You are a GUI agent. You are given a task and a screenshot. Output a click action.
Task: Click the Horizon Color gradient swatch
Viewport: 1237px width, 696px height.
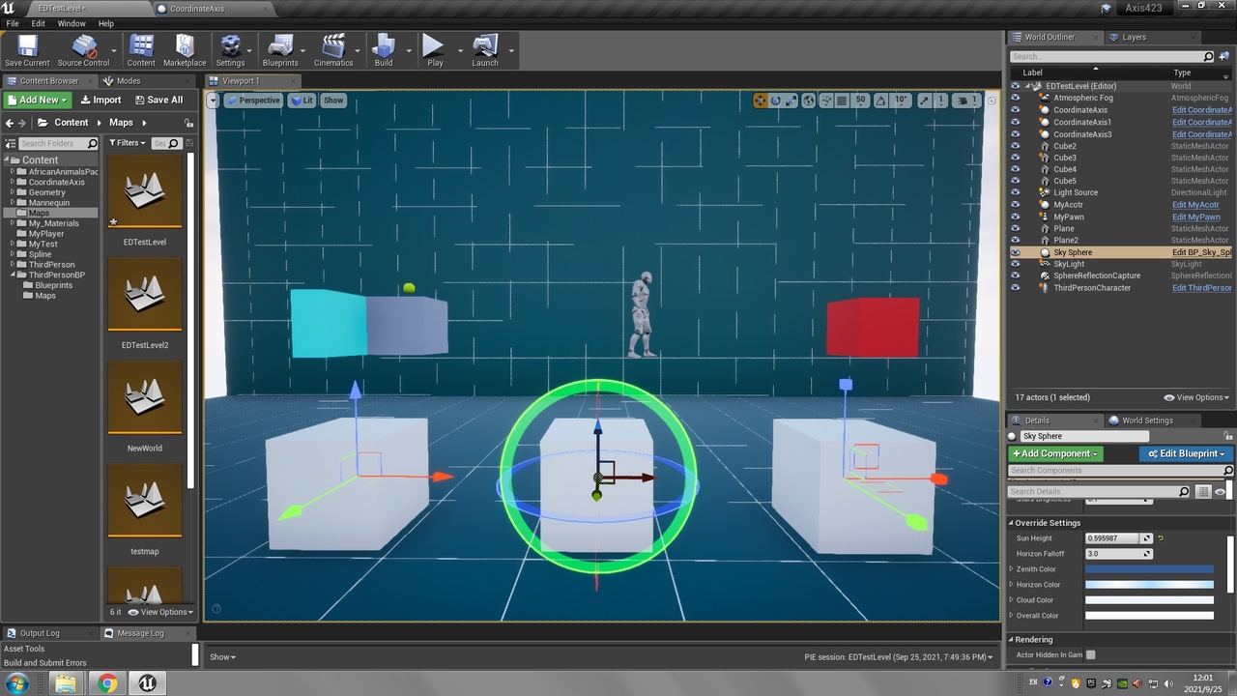(1149, 585)
